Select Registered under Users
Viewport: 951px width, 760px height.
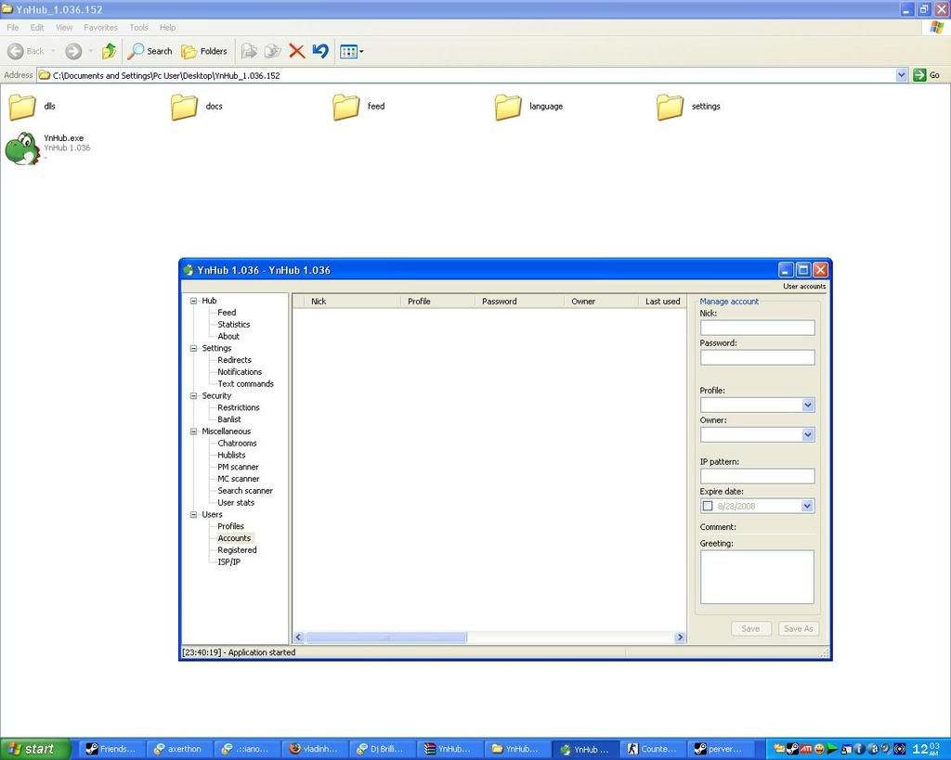[237, 550]
